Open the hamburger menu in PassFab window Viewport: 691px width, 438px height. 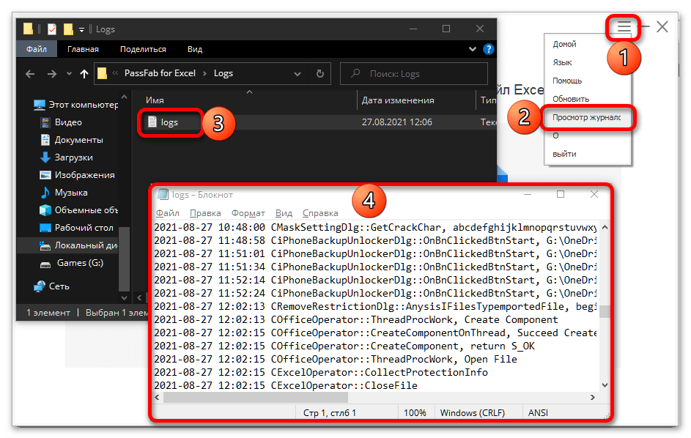(x=624, y=27)
